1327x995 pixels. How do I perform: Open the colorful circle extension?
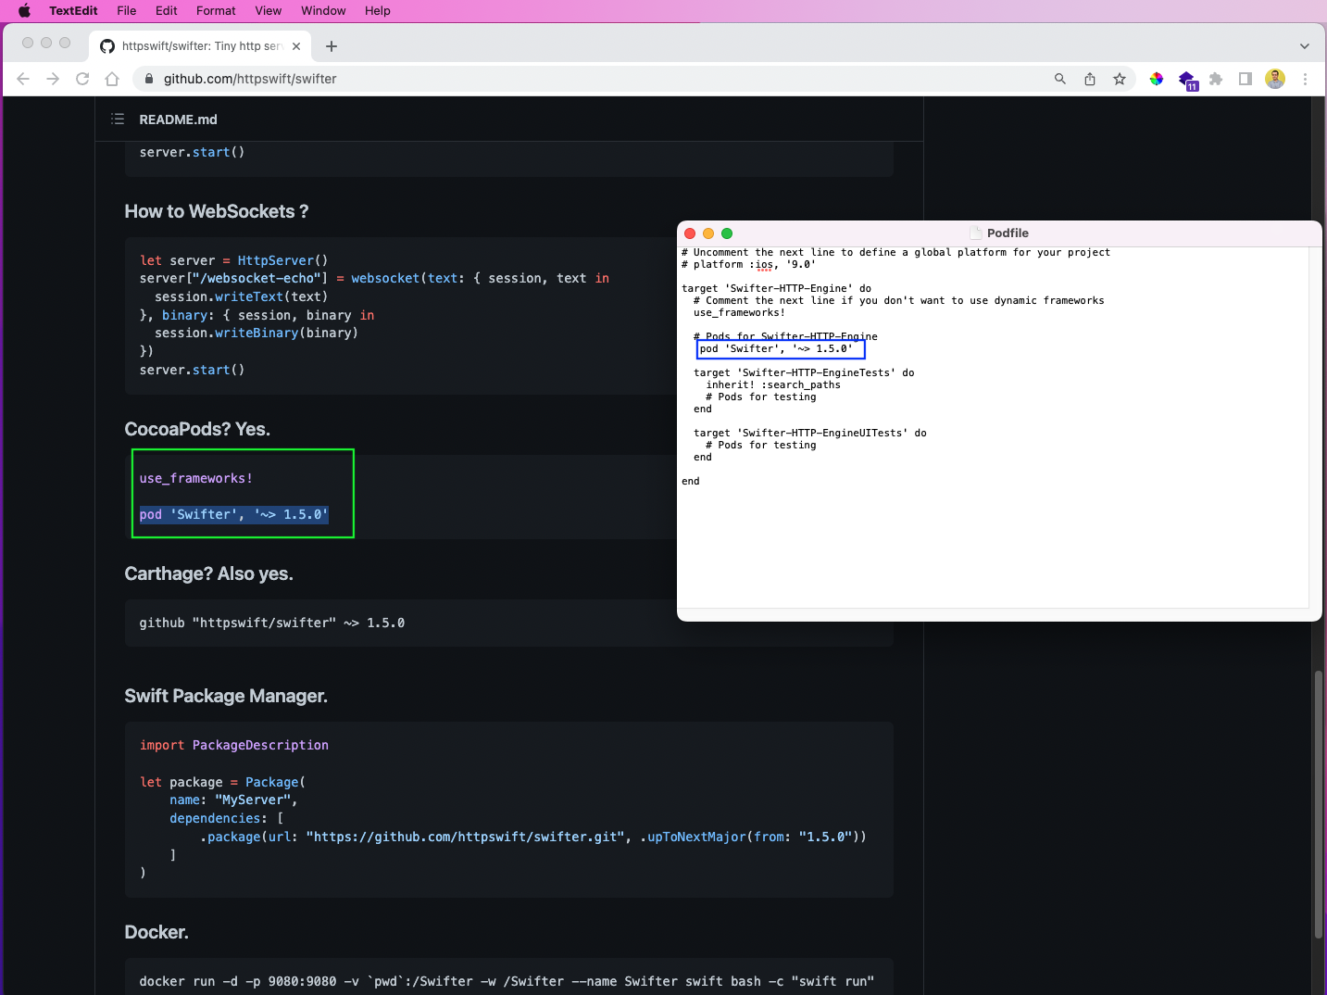[1157, 79]
